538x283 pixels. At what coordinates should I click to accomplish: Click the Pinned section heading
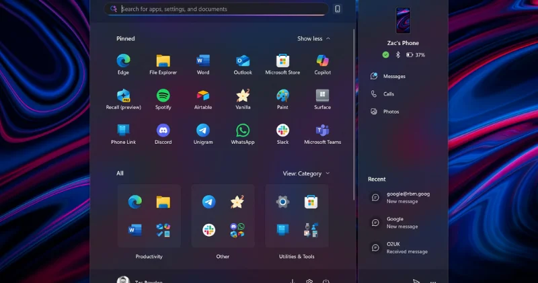tap(126, 39)
